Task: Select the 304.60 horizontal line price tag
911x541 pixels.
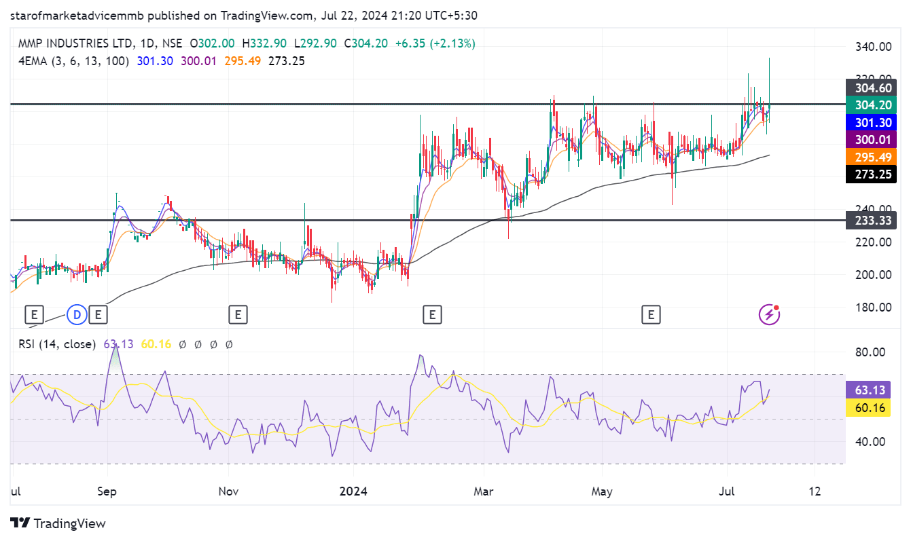Action: click(x=871, y=88)
